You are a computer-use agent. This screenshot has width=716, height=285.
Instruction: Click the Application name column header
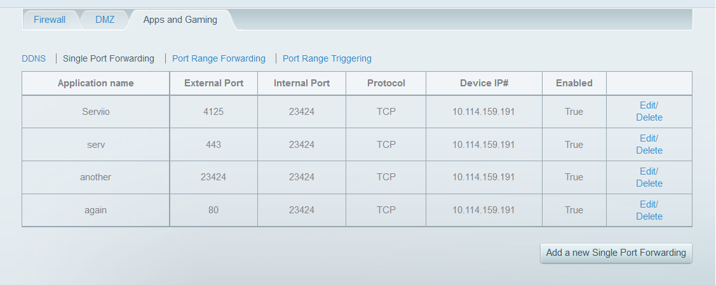95,83
